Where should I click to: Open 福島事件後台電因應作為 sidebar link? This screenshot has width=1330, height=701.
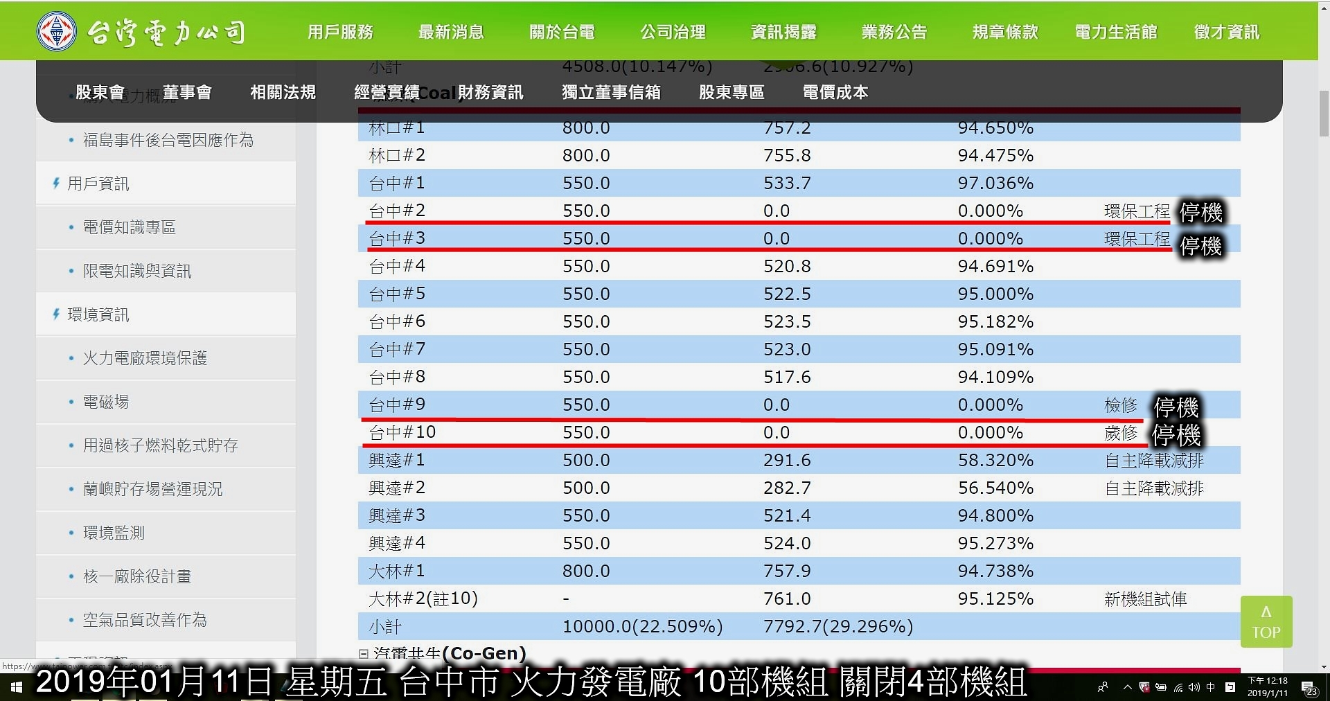point(168,140)
